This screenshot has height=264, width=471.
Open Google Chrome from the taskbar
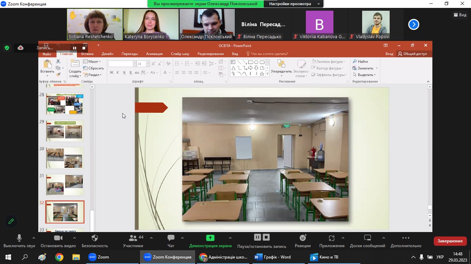coord(59,257)
